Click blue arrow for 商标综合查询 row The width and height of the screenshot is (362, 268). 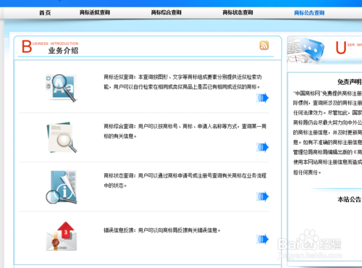tap(263, 147)
